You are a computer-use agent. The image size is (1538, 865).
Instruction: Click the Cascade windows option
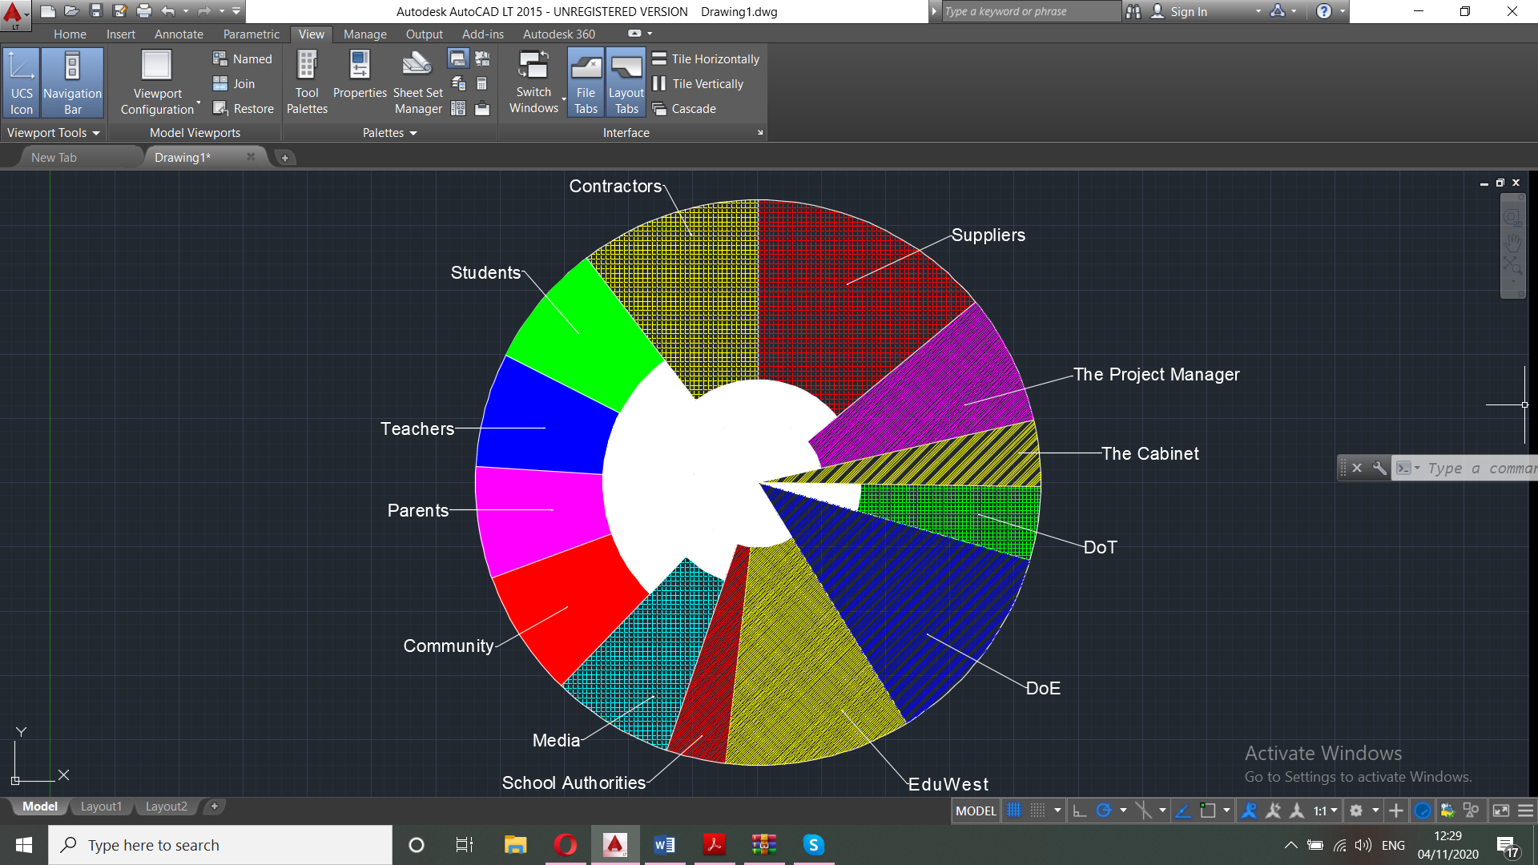tap(693, 109)
